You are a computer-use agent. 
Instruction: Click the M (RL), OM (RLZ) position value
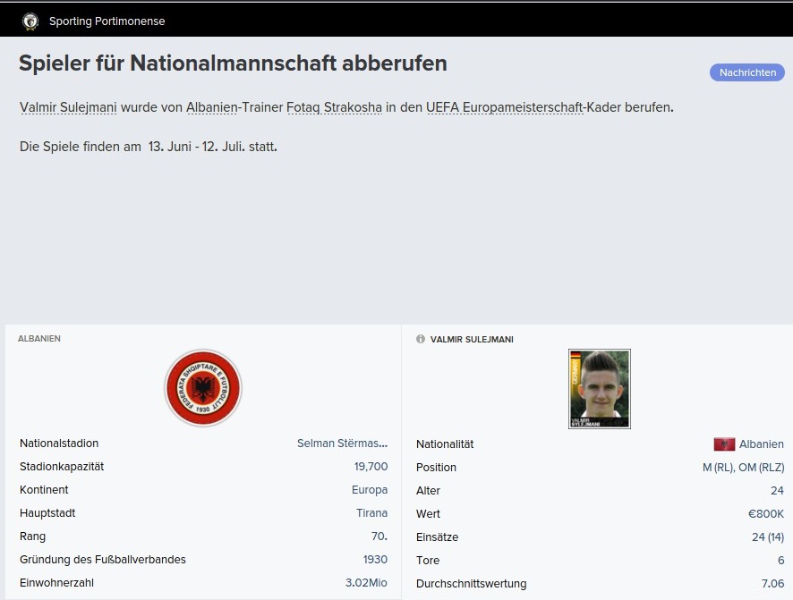[743, 468]
